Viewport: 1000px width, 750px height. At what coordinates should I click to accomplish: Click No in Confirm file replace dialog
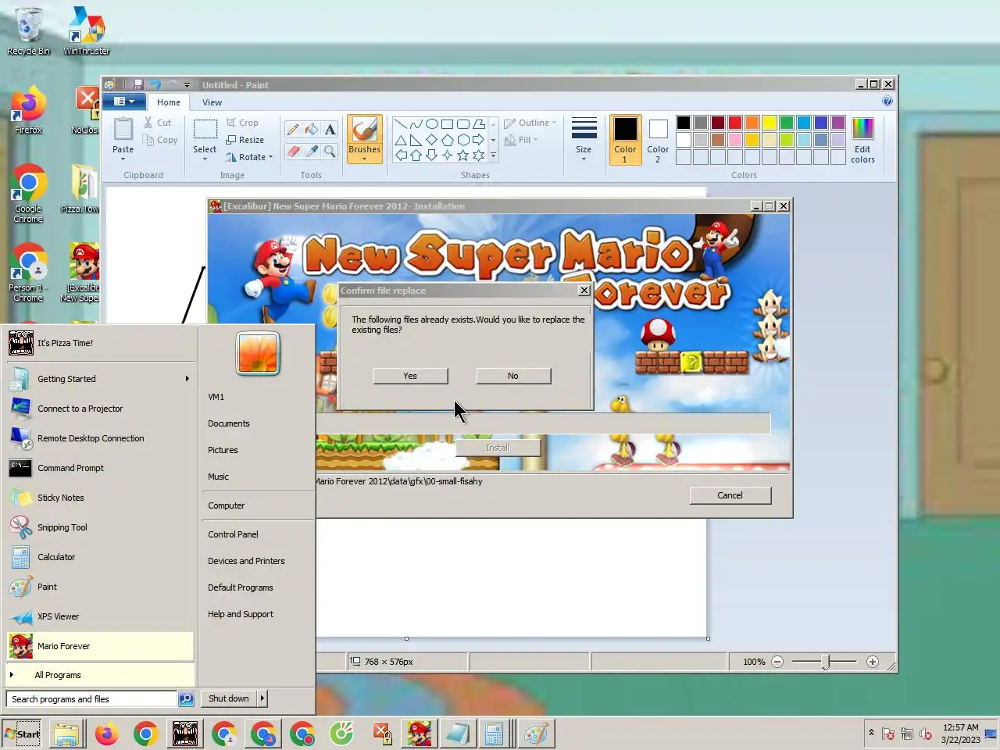513,376
